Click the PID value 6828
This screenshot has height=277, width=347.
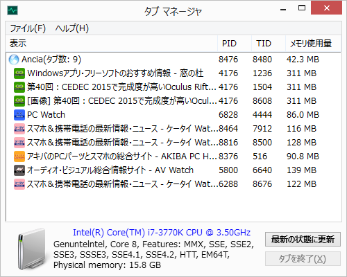click(228, 115)
